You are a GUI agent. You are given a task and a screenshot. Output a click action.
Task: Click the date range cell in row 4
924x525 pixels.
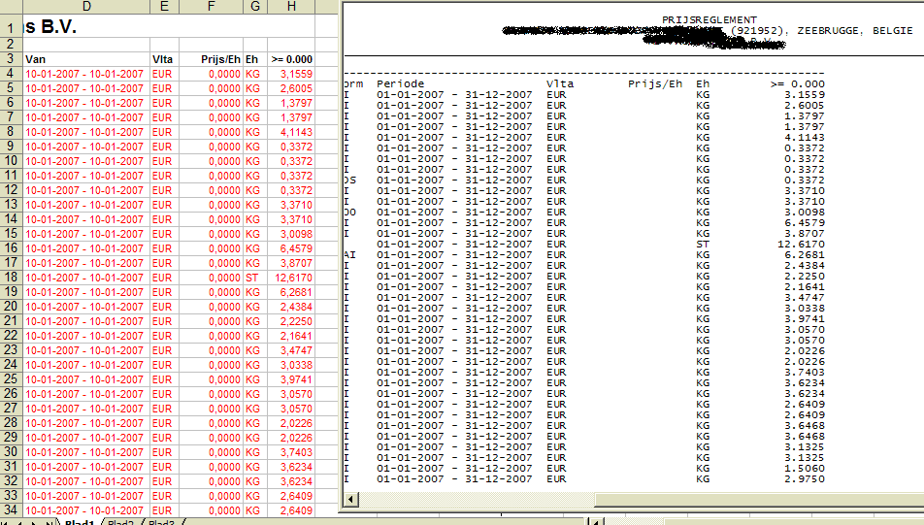coord(86,74)
